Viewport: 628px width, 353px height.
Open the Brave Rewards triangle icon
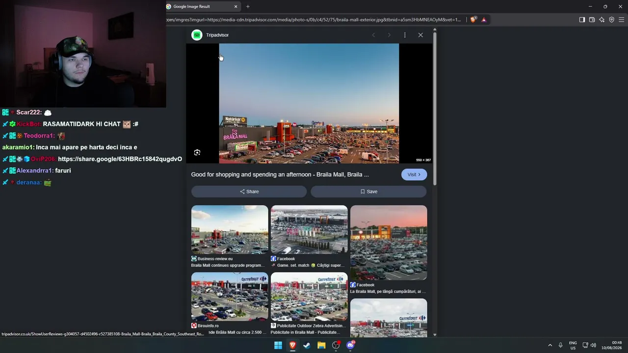(484, 20)
